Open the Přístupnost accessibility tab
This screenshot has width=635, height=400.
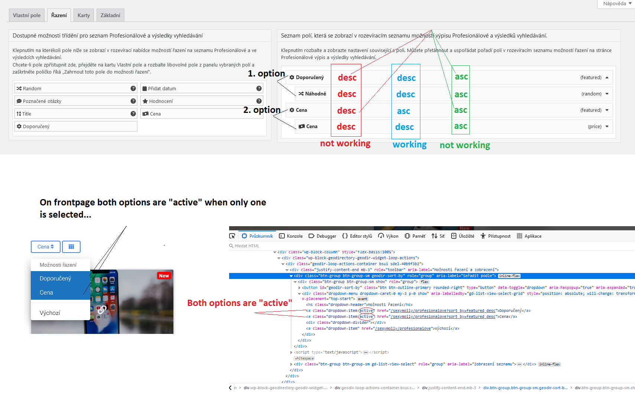click(x=495, y=236)
